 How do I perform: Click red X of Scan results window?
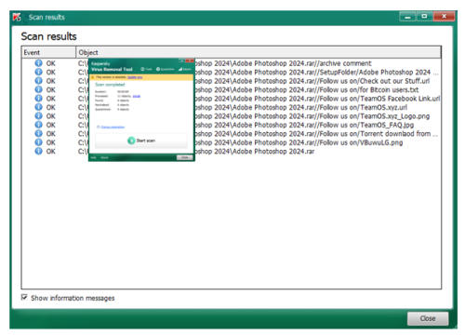tap(444, 17)
